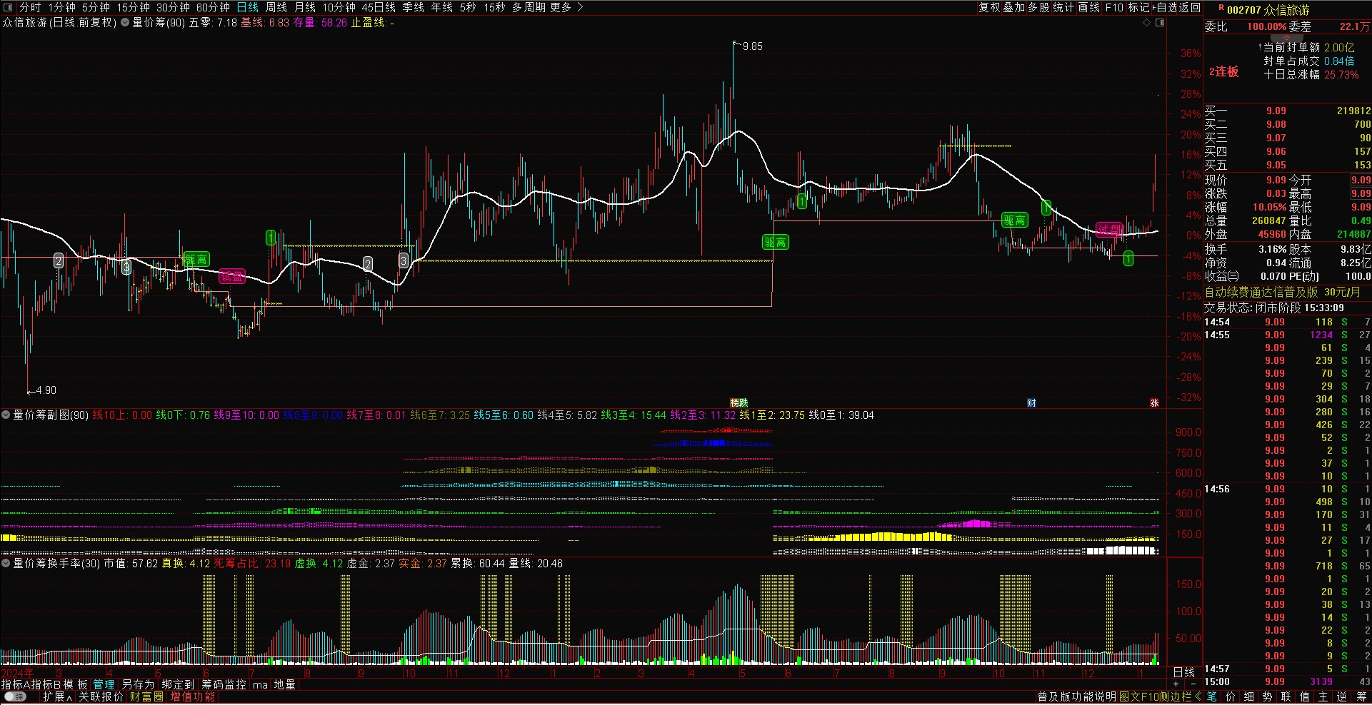Open the 多股 multi-stock view
This screenshot has height=705, width=1372.
click(x=1039, y=7)
